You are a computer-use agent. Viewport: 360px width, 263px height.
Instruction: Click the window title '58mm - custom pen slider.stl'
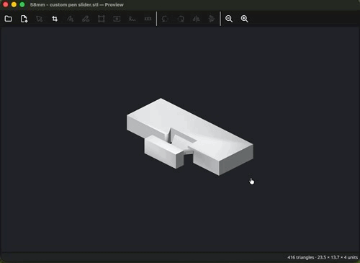(x=64, y=4)
